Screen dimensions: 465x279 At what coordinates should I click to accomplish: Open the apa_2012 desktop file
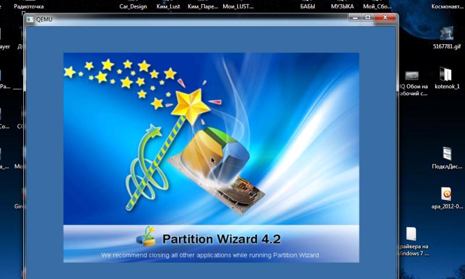[x=446, y=194]
